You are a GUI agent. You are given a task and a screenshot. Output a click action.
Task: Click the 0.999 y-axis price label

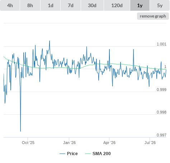click(x=161, y=90)
